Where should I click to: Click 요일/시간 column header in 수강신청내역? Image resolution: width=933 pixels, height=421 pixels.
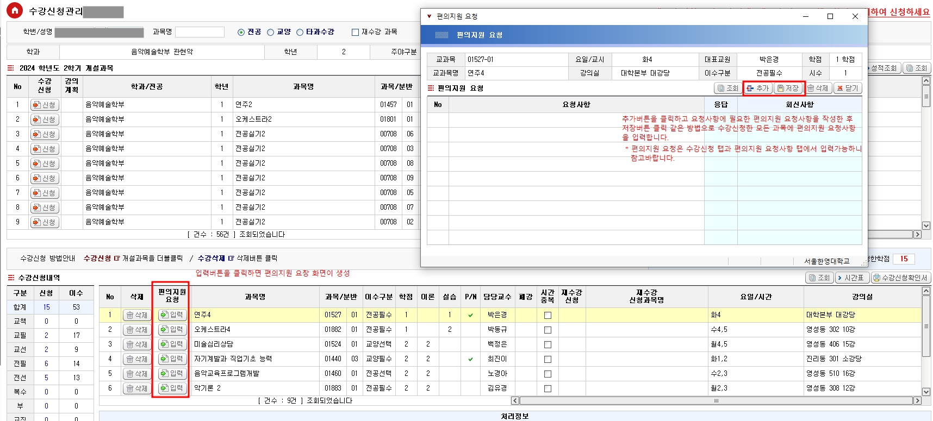tap(756, 297)
